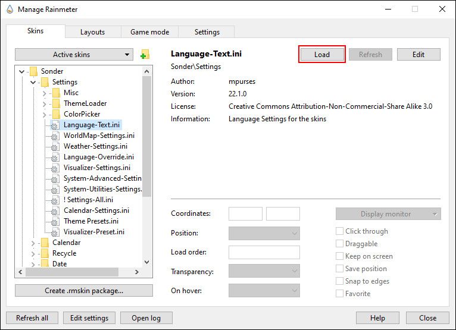
Task: Click the Settings folder icon
Action: [45, 82]
